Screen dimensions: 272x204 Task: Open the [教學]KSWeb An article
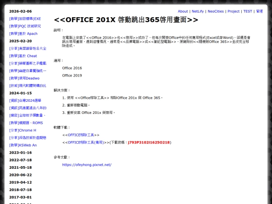[23, 145]
